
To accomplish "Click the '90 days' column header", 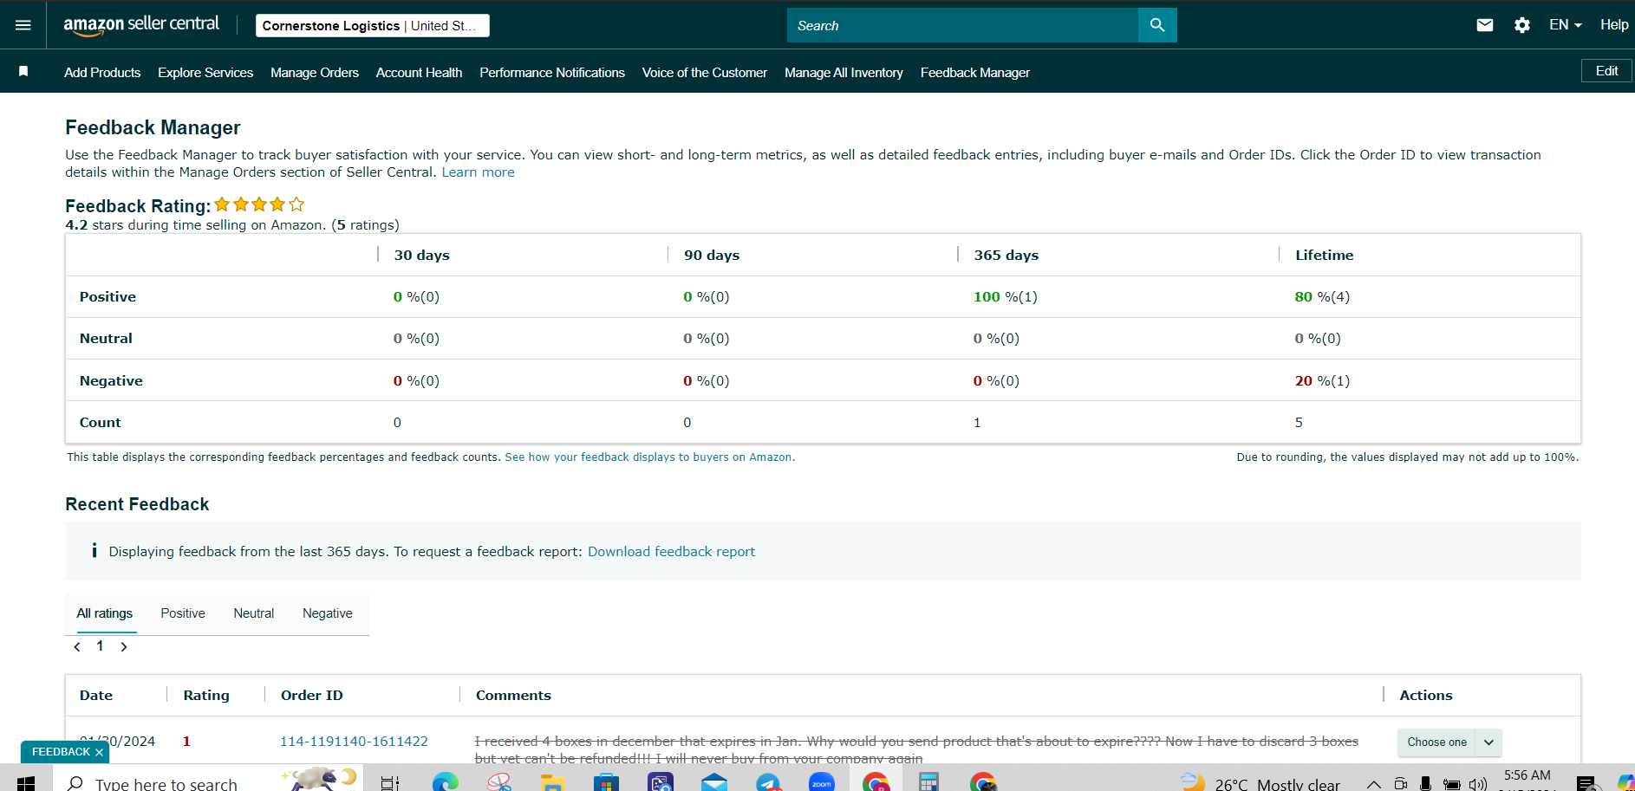I will click(x=712, y=256).
